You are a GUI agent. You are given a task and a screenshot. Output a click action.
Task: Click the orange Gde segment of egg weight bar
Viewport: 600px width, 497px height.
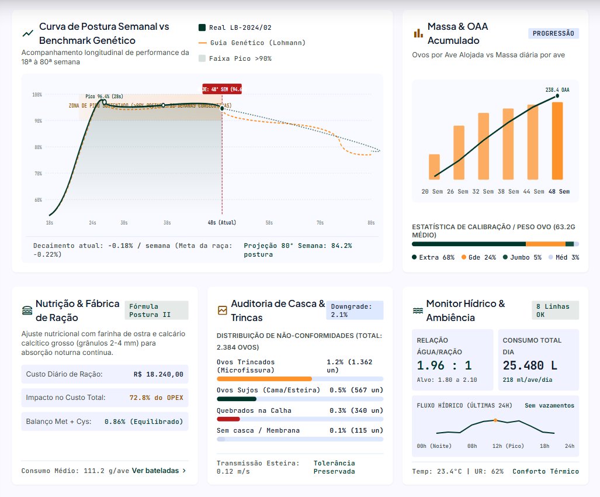[546, 244]
